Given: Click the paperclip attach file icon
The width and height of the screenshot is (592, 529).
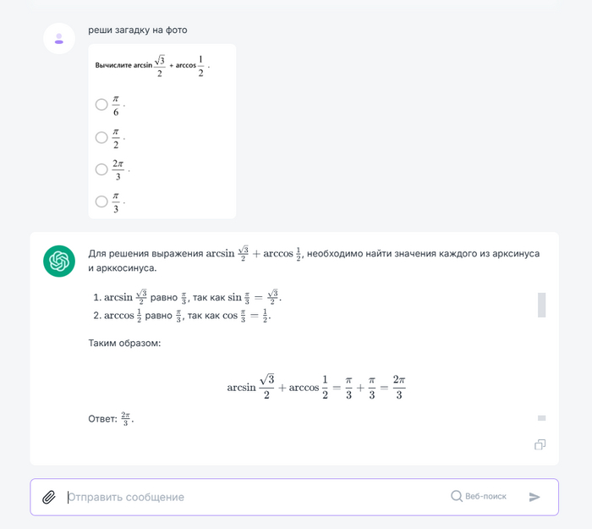Looking at the screenshot, I should tap(49, 497).
